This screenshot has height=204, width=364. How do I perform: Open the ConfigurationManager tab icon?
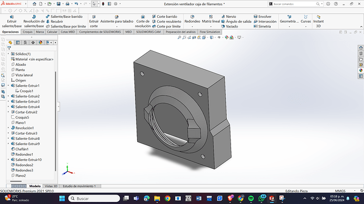click(25, 43)
